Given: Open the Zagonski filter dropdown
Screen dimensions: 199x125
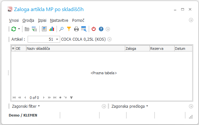Looking at the screenshot, I should click(x=26, y=106).
